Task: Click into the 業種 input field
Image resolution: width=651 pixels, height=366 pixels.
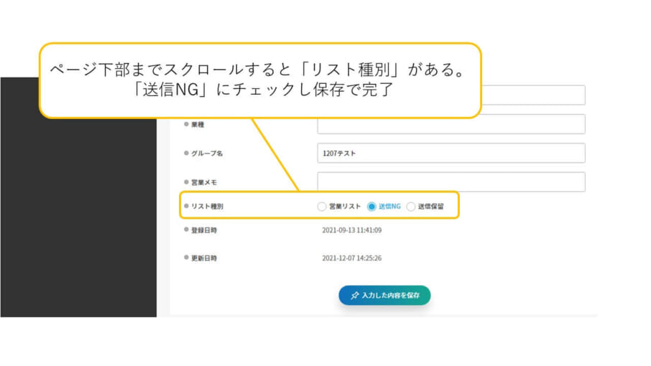Action: pyautogui.click(x=451, y=124)
